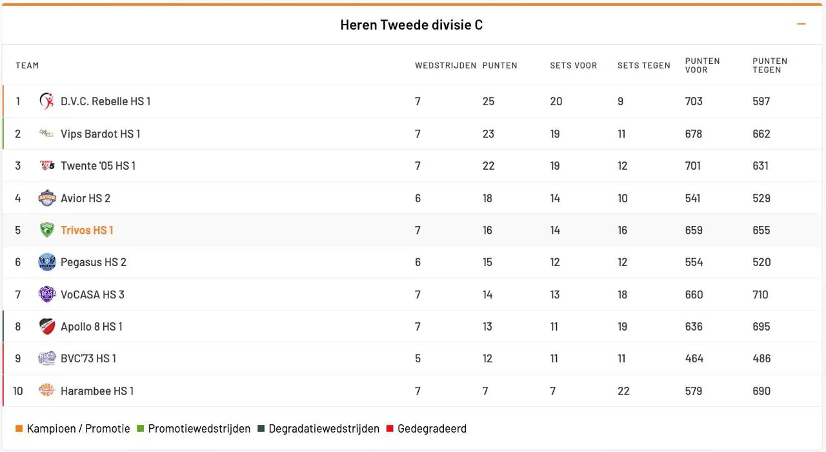Collapse the Heren Tweede divisie C panel
The width and height of the screenshot is (826, 452).
click(x=801, y=25)
